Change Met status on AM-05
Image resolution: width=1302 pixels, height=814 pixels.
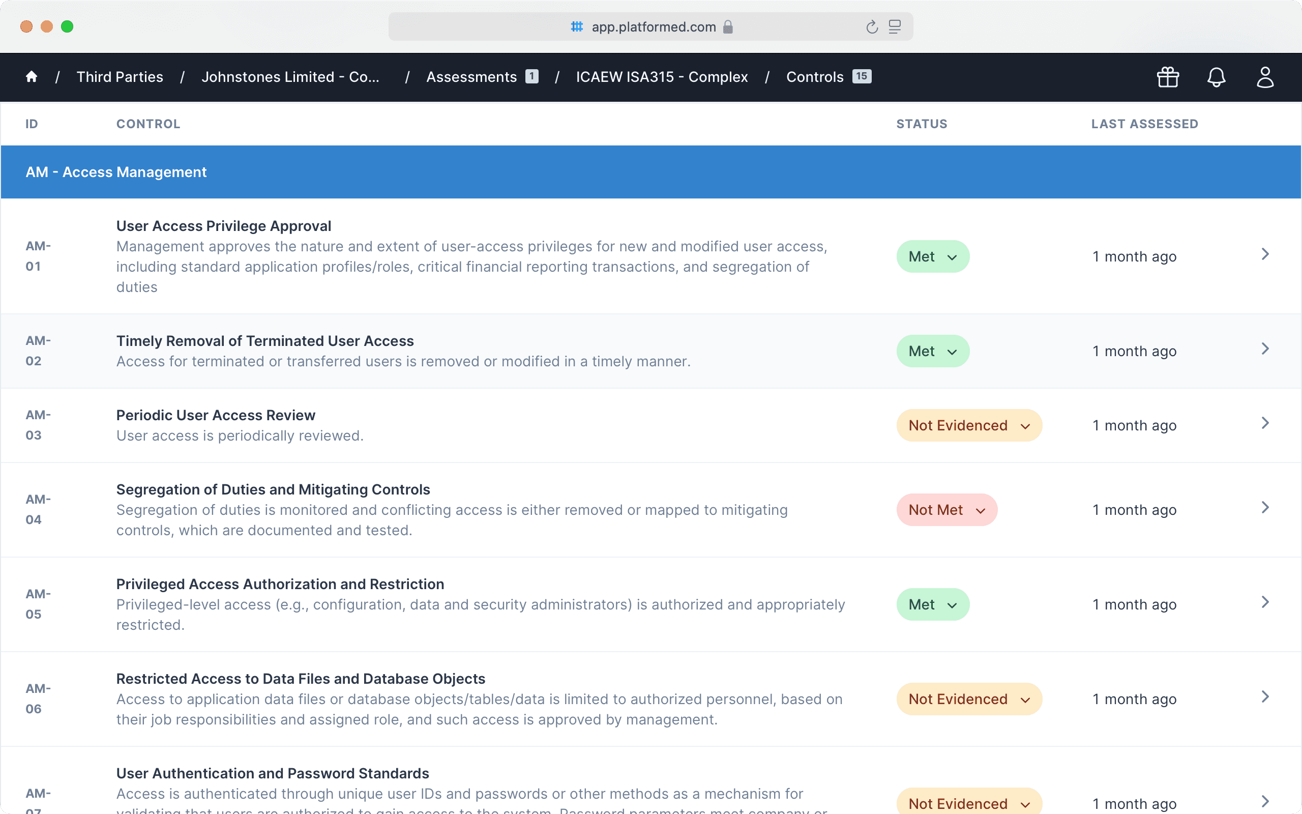tap(932, 604)
